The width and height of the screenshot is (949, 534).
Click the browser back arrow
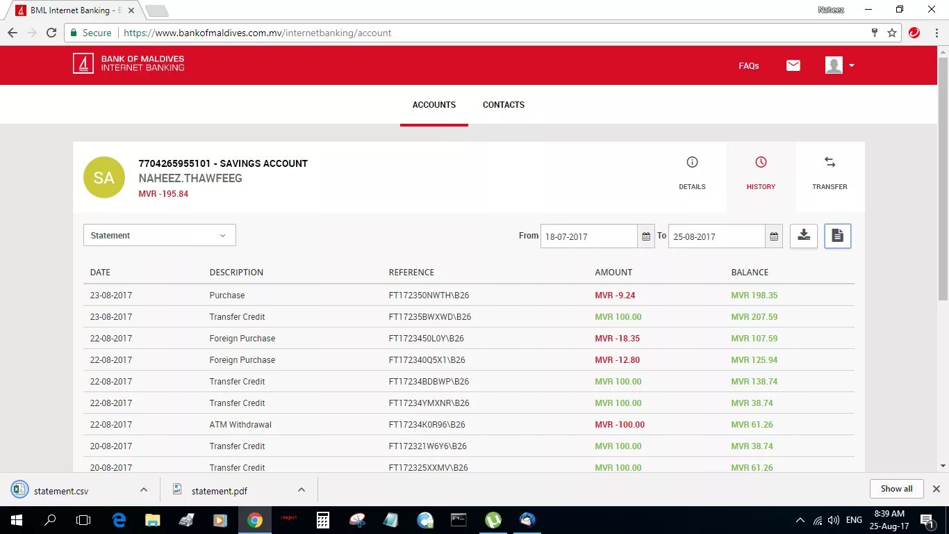click(x=13, y=33)
